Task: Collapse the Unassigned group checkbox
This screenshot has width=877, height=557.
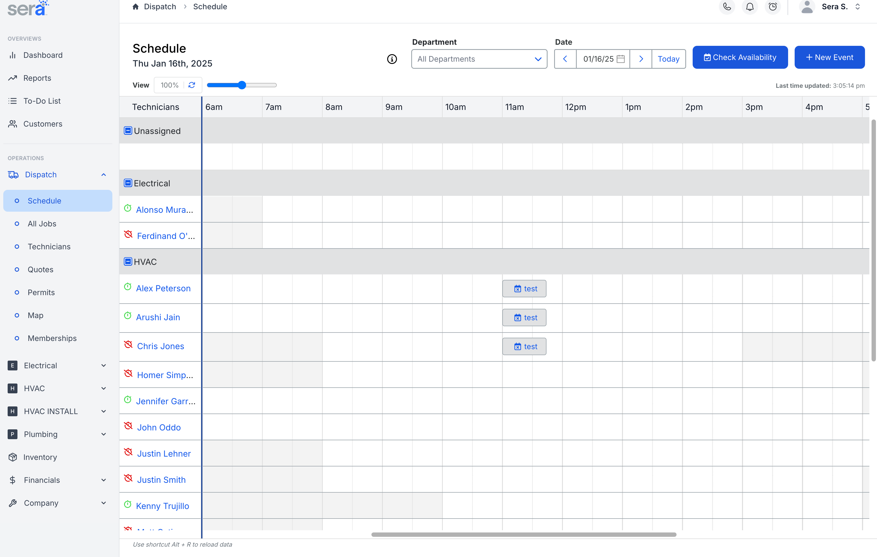Action: pos(128,131)
